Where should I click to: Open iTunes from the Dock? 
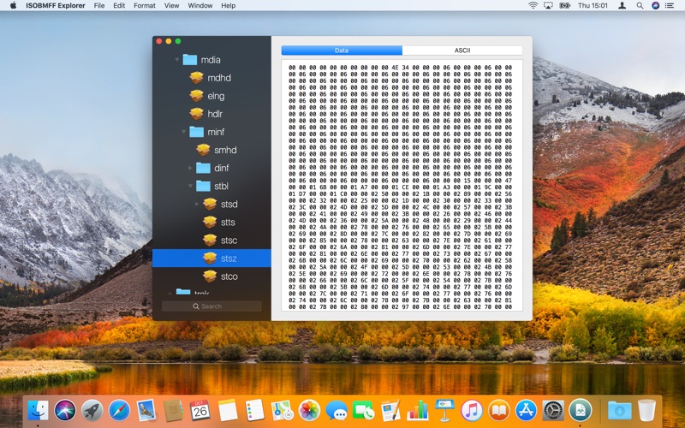(472, 411)
